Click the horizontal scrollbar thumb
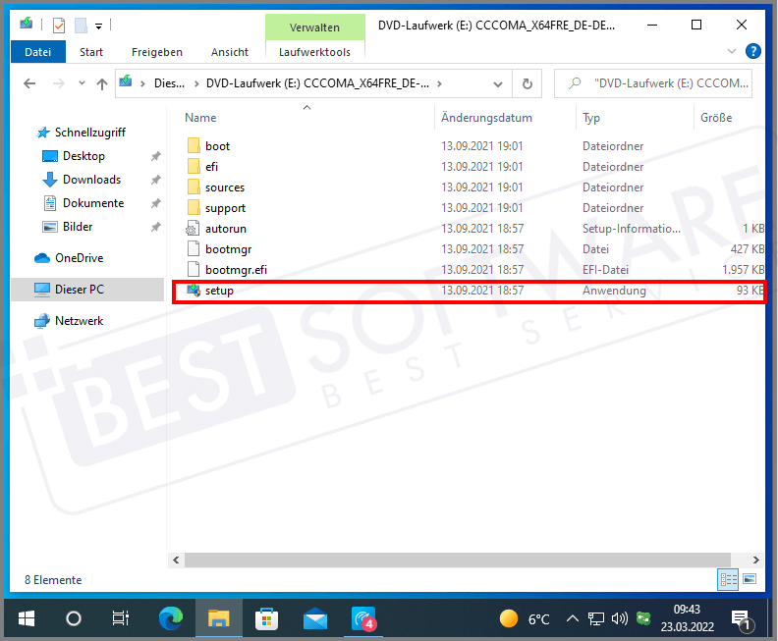The width and height of the screenshot is (778, 641). pyautogui.click(x=458, y=561)
